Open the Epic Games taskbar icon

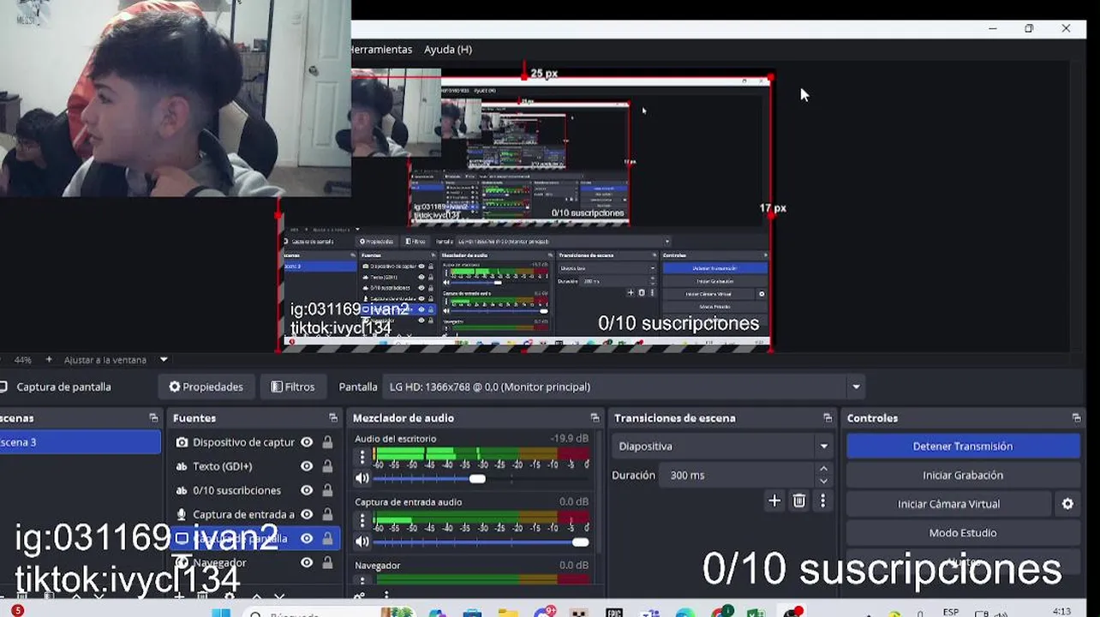[613, 612]
